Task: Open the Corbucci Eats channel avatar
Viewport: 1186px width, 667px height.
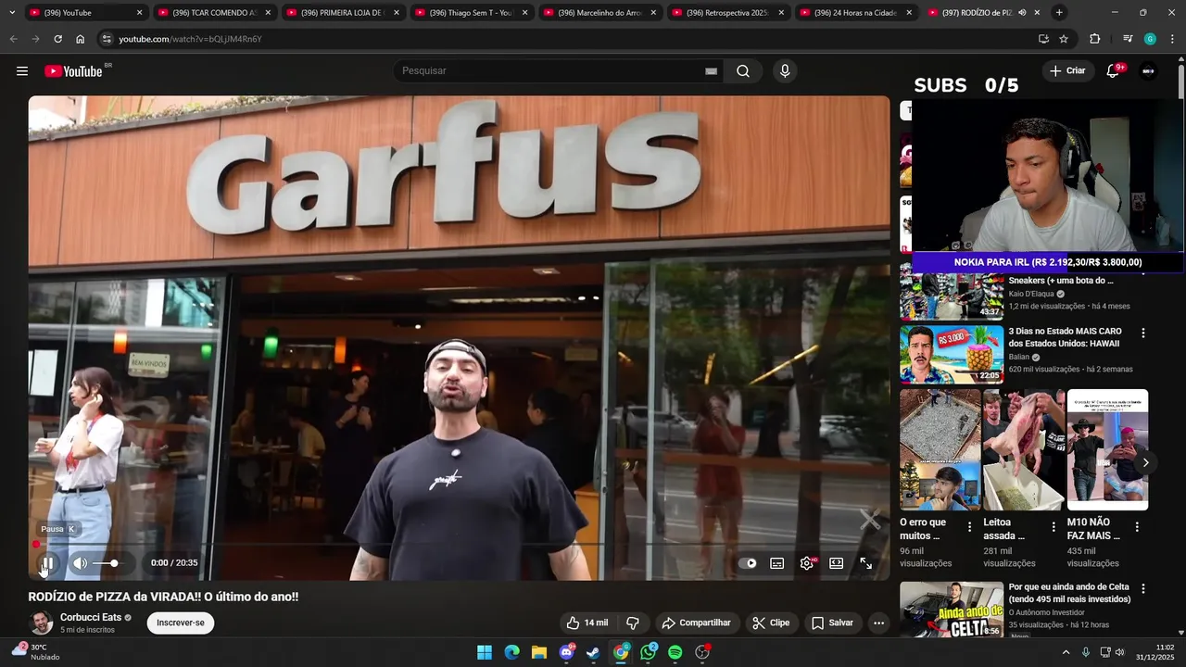Action: [x=41, y=623]
